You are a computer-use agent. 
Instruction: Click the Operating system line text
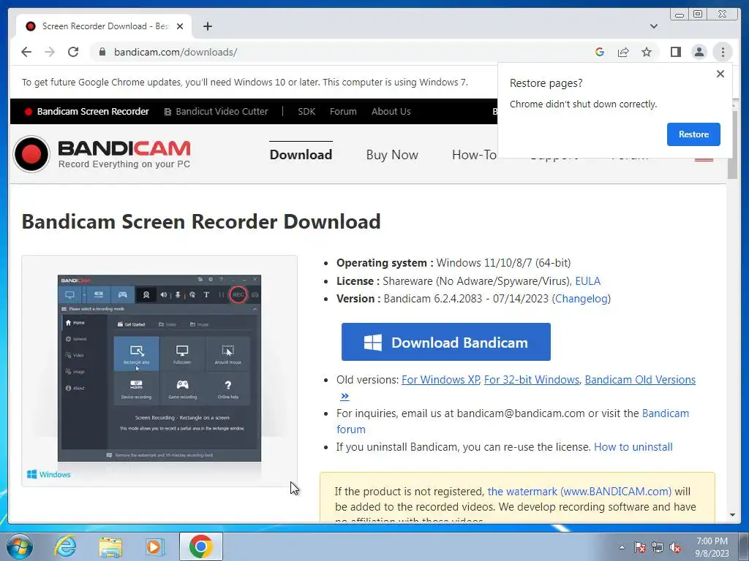click(453, 263)
